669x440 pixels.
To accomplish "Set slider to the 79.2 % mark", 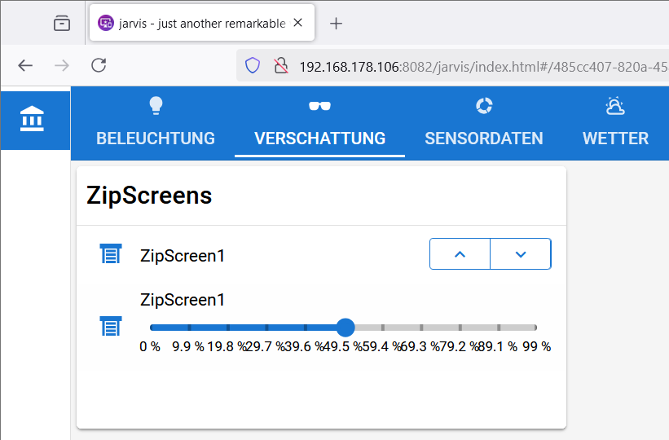I will click(x=460, y=328).
